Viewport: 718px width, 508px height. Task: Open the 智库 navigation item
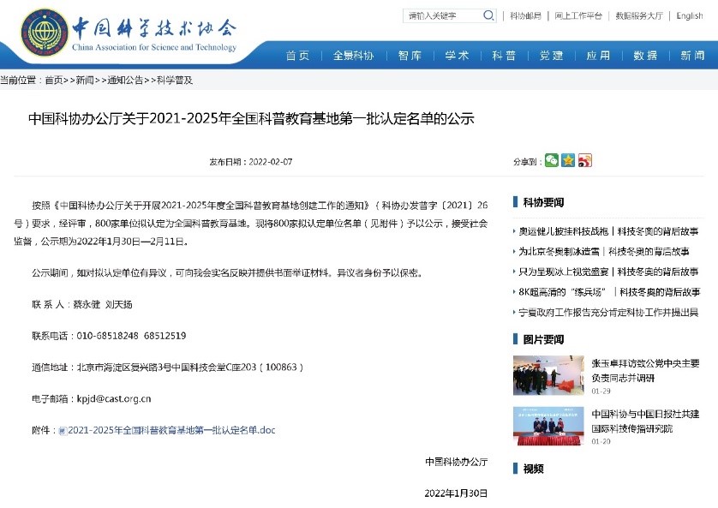click(410, 56)
